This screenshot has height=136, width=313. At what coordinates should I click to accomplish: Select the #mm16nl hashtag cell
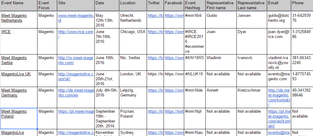click(195, 20)
